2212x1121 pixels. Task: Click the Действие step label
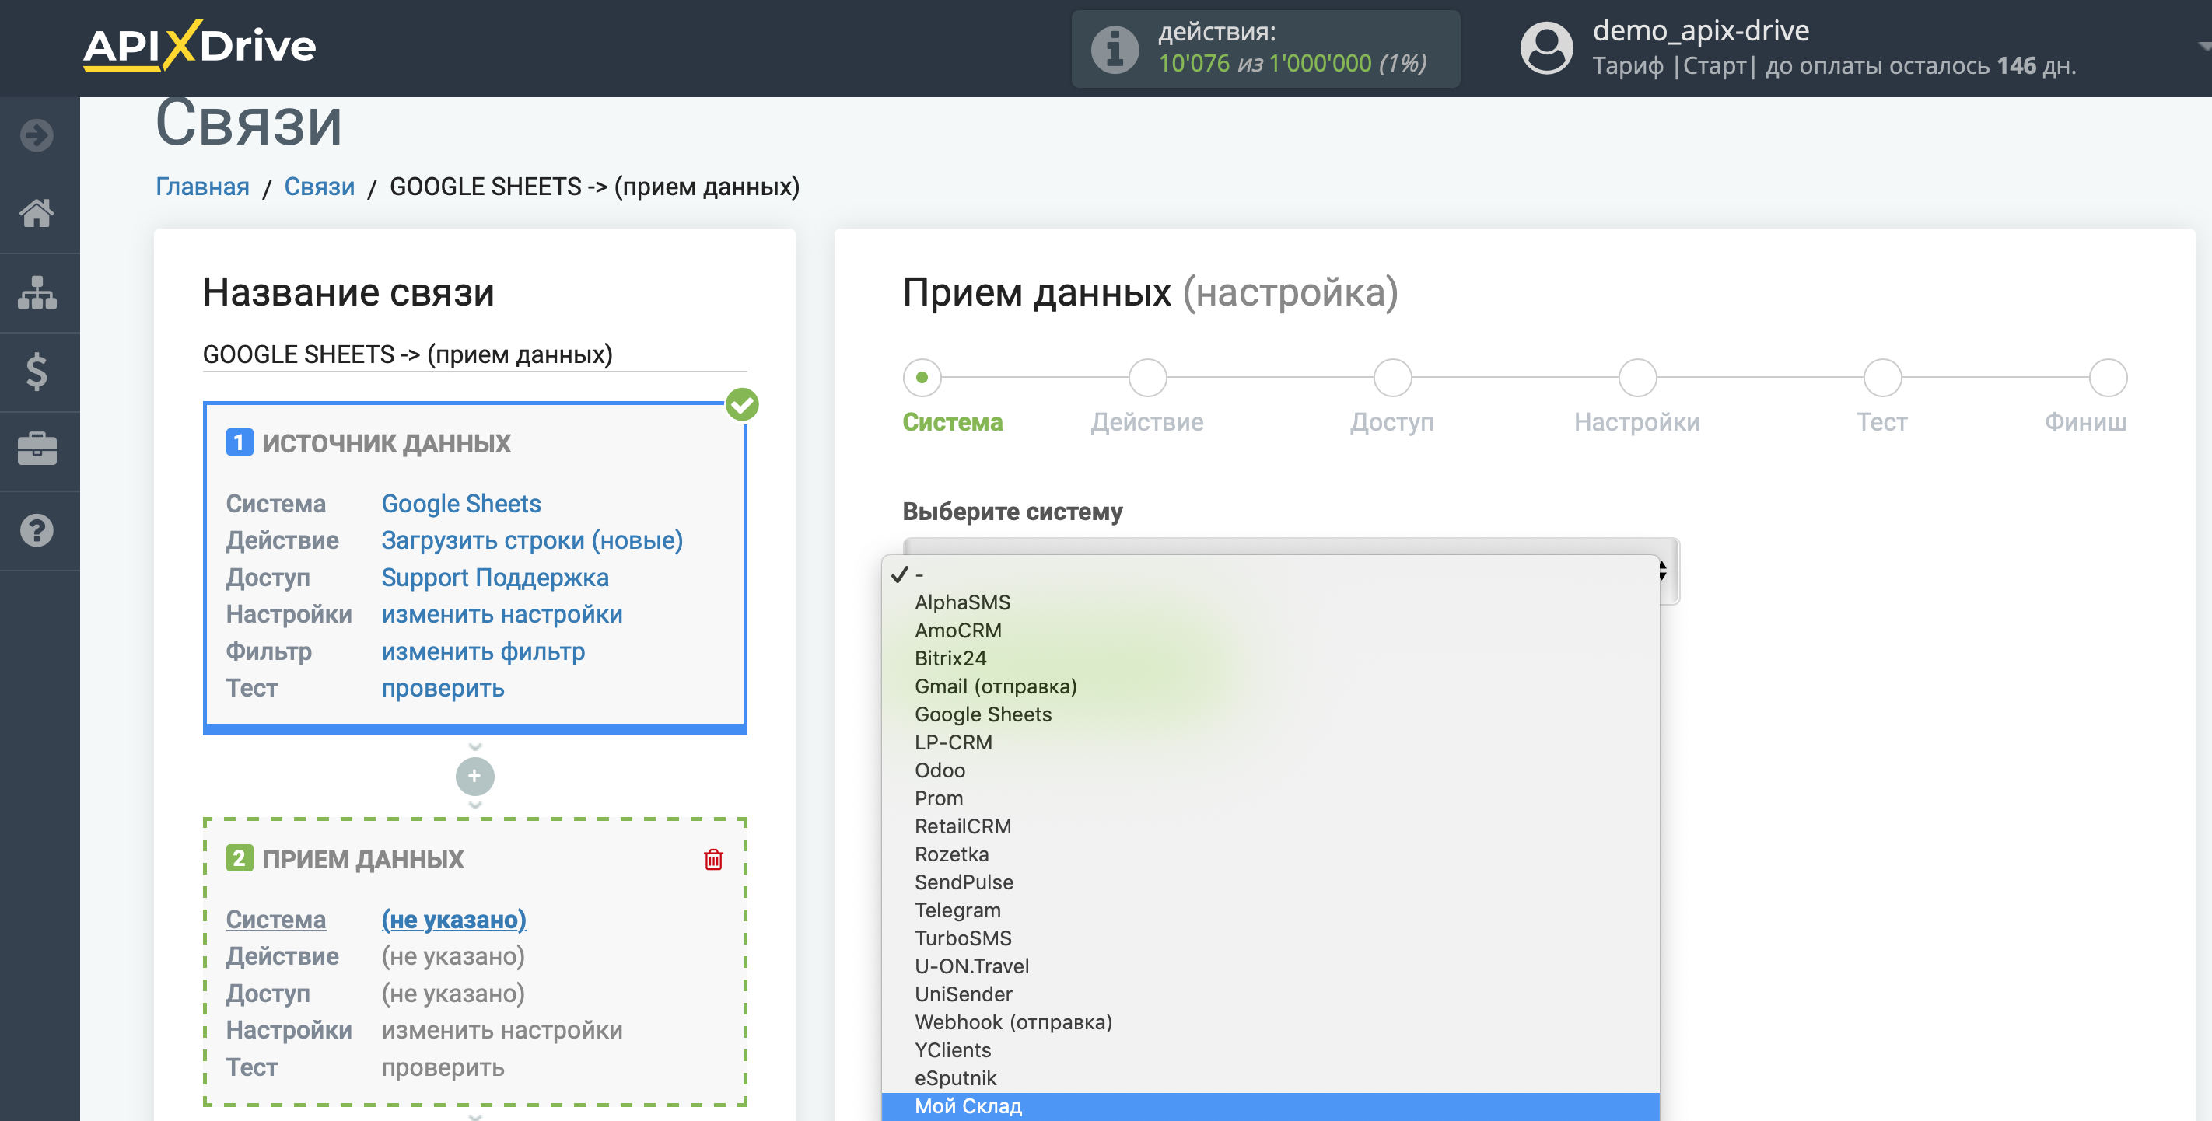(x=1147, y=421)
